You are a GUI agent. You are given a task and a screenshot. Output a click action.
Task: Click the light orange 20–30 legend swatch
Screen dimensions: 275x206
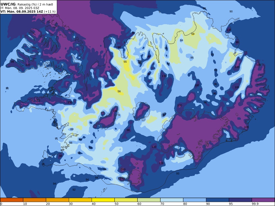[57, 200]
